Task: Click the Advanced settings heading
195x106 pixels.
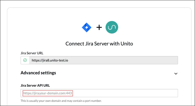Action: click(x=38, y=73)
